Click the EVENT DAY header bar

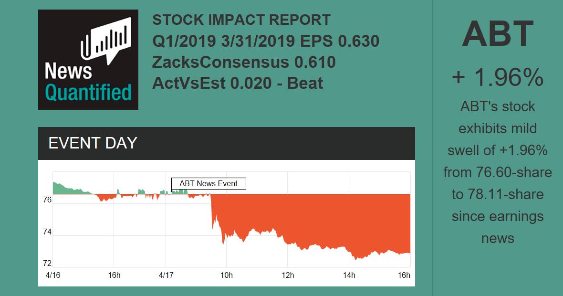(x=226, y=143)
